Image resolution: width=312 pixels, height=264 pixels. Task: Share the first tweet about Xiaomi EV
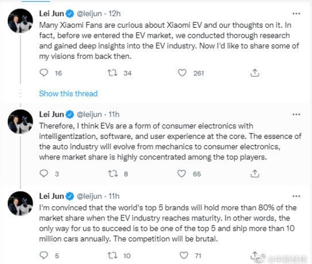[255, 73]
